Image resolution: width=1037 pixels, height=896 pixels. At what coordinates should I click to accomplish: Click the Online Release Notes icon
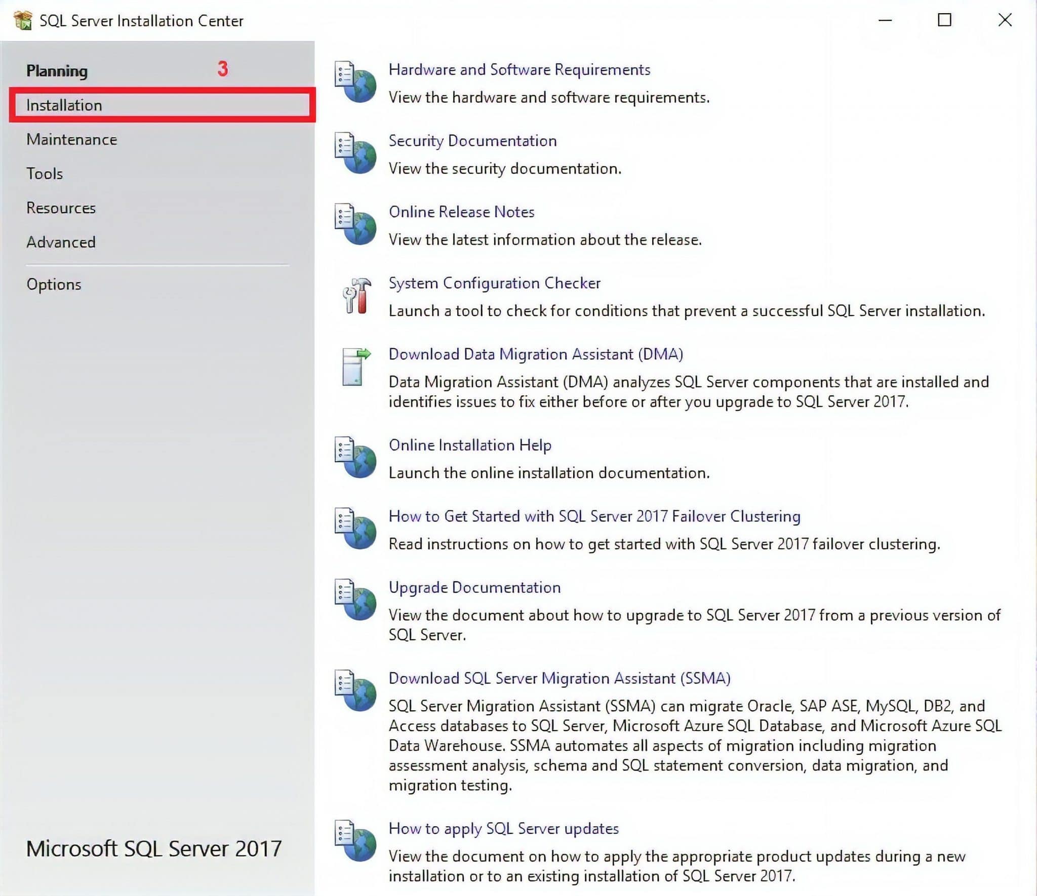pyautogui.click(x=355, y=224)
